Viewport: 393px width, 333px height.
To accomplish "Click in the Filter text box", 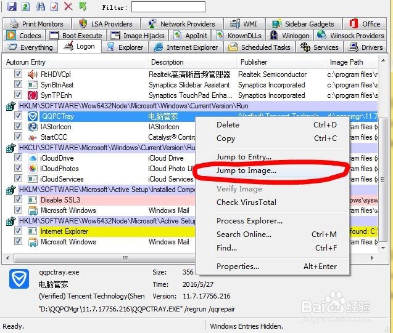I will click(x=168, y=7).
